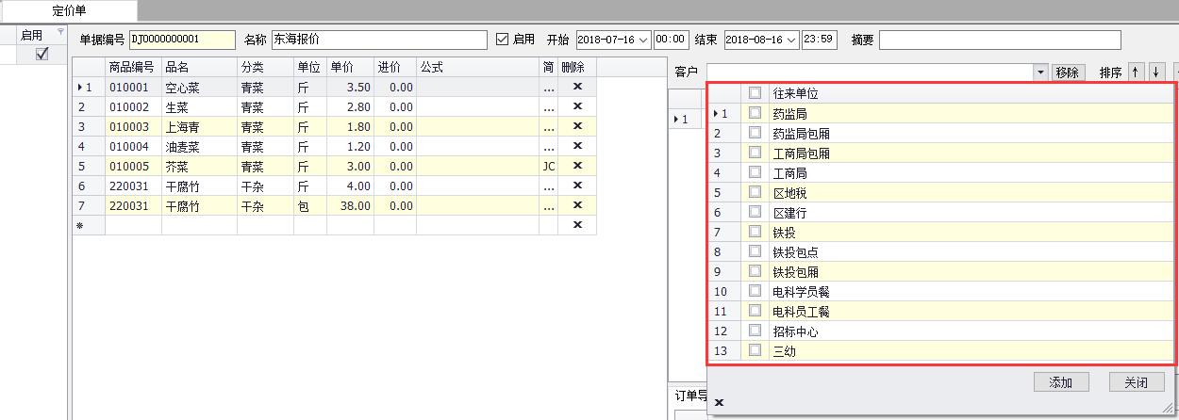Move customer up with the 排序 up arrow
The height and width of the screenshot is (420, 1179).
point(1135,73)
